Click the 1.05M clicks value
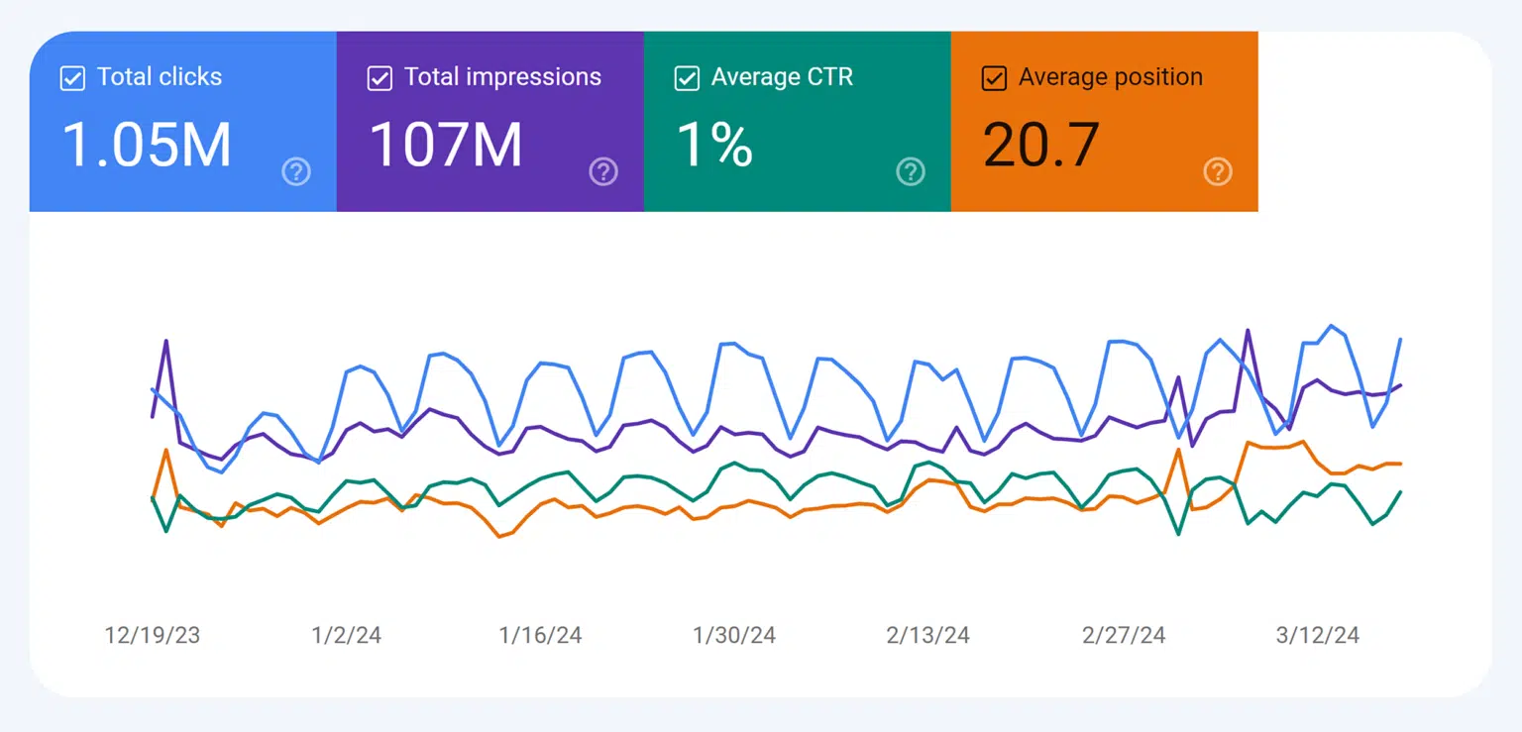Image resolution: width=1522 pixels, height=732 pixels. [x=146, y=145]
